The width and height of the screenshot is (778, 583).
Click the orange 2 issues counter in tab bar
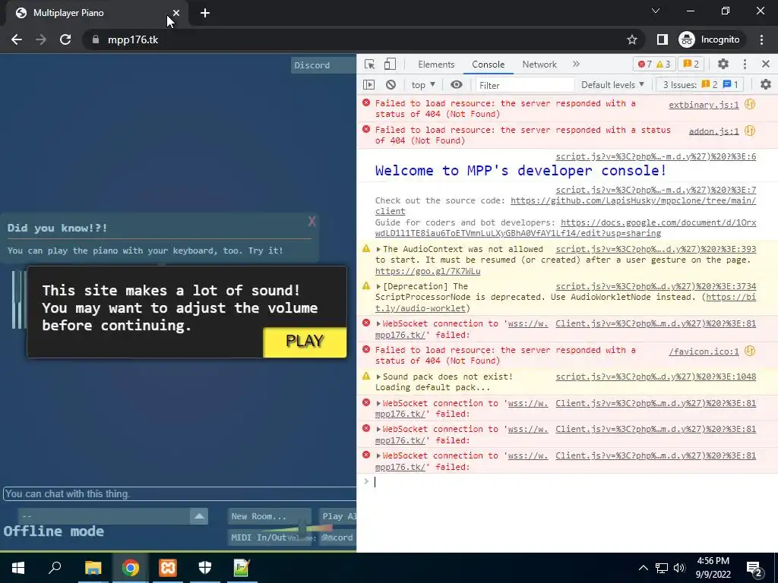[691, 64]
